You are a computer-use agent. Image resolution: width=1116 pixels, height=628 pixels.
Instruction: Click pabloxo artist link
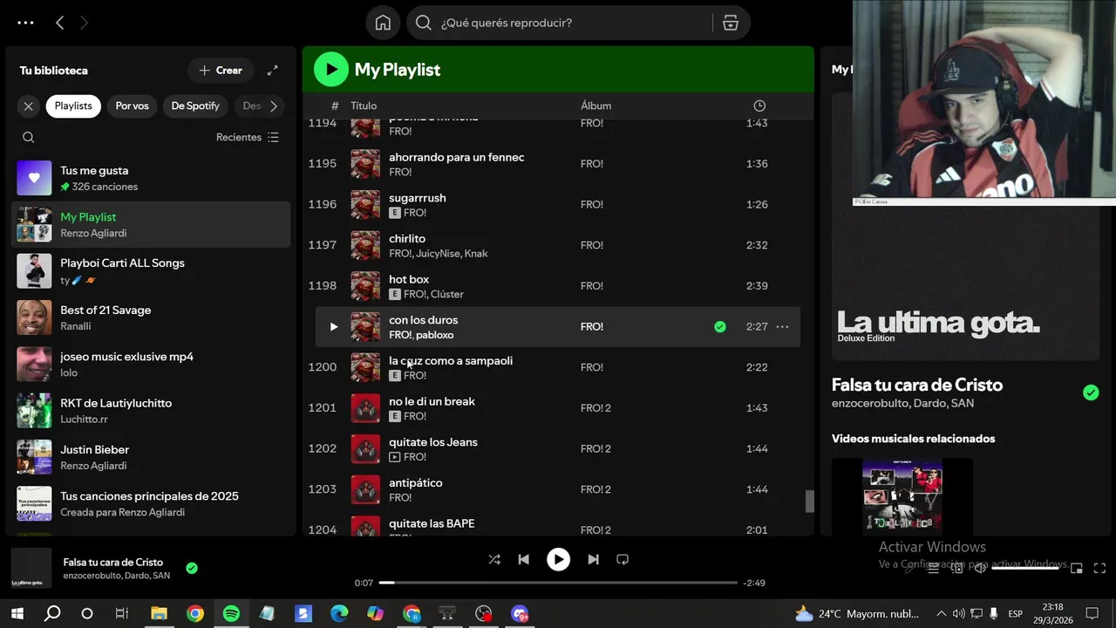click(x=434, y=335)
